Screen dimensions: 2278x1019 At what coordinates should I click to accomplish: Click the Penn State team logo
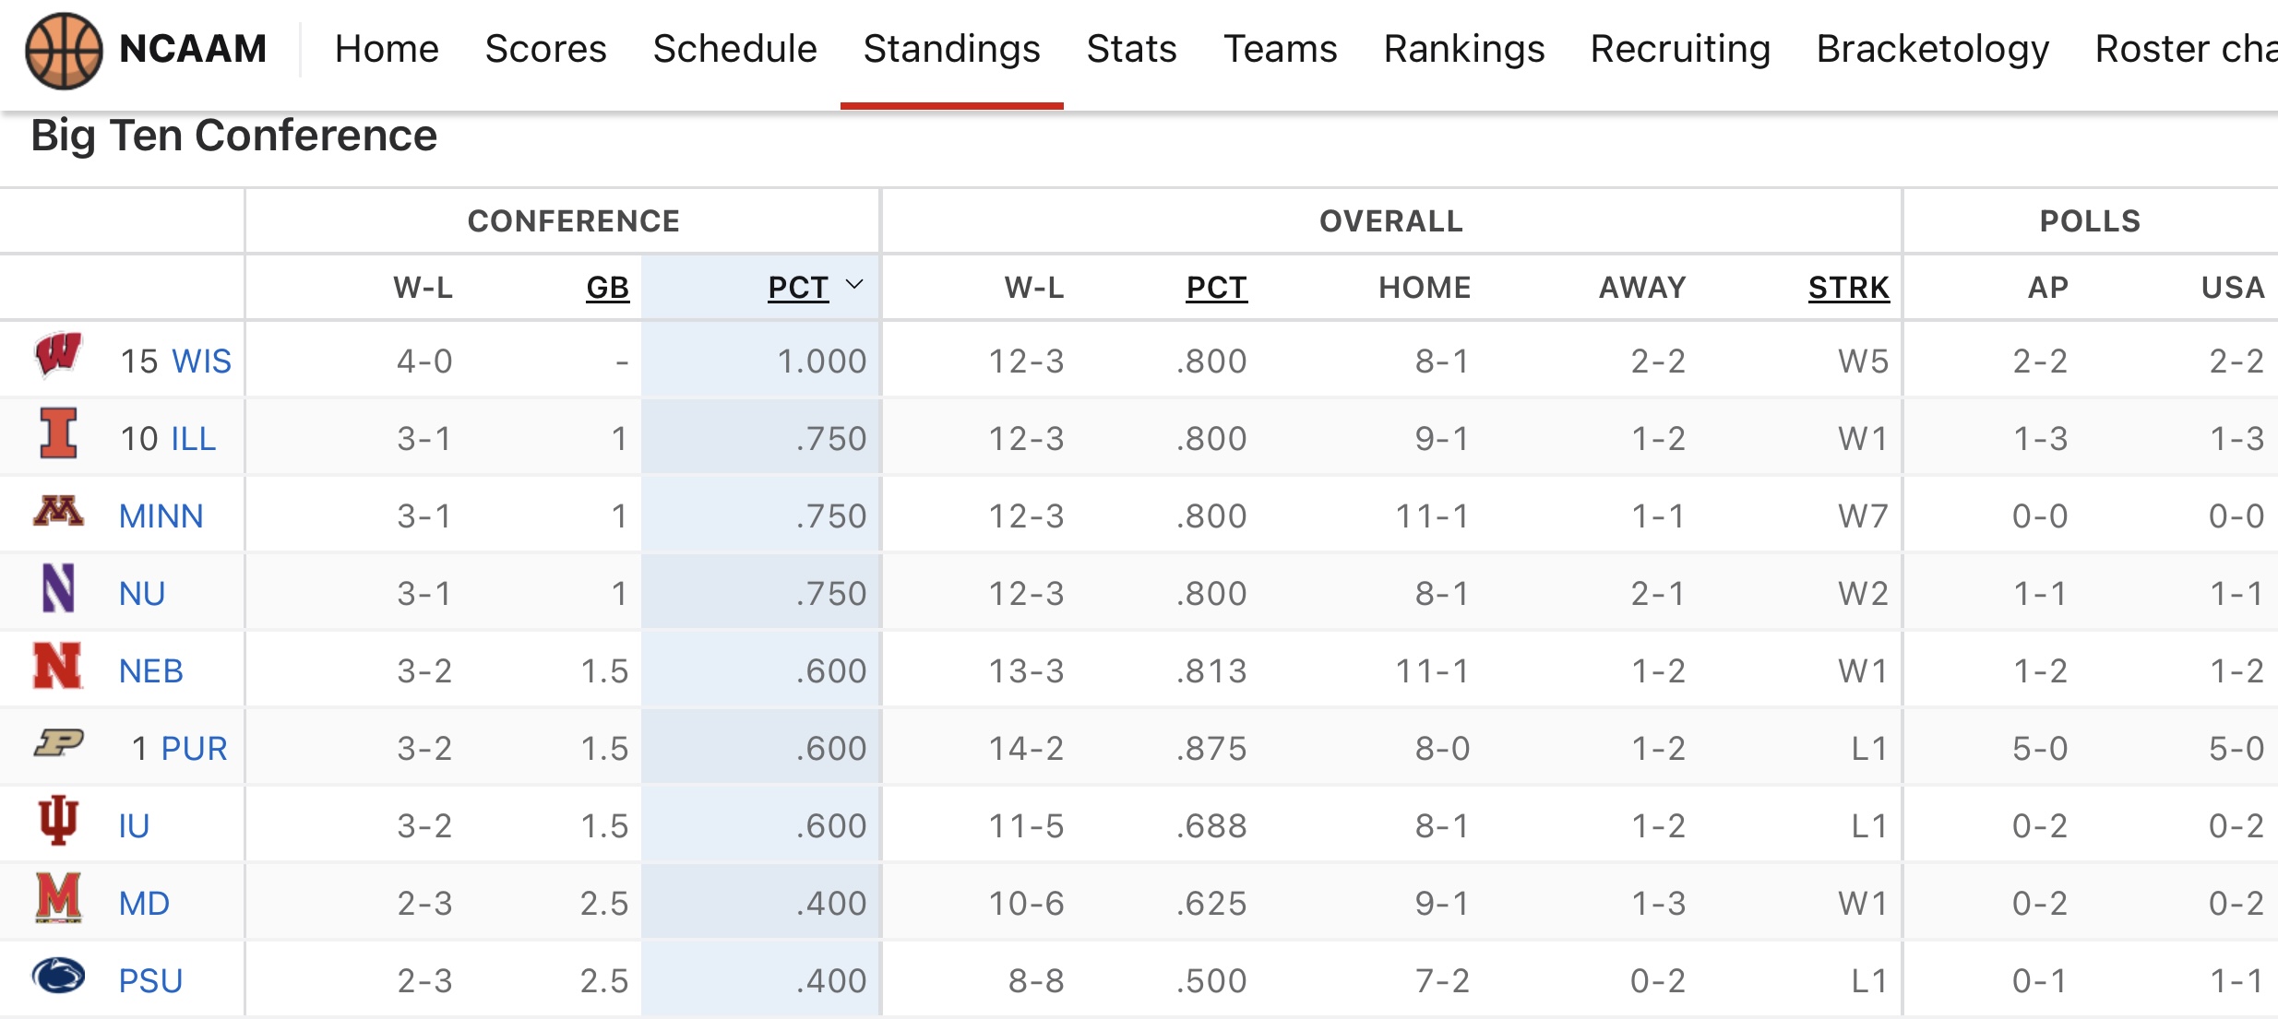[58, 976]
